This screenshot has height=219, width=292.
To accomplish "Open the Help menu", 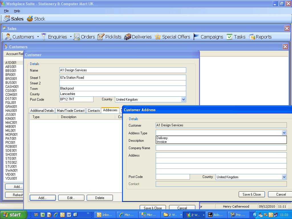I will tap(17, 11).
